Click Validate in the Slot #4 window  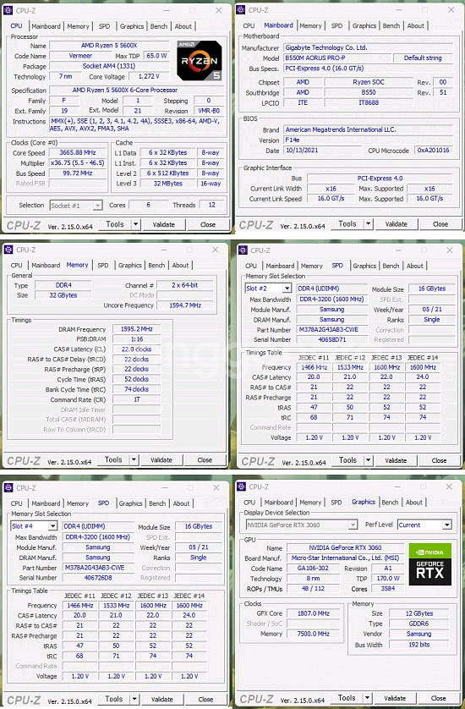tap(161, 699)
